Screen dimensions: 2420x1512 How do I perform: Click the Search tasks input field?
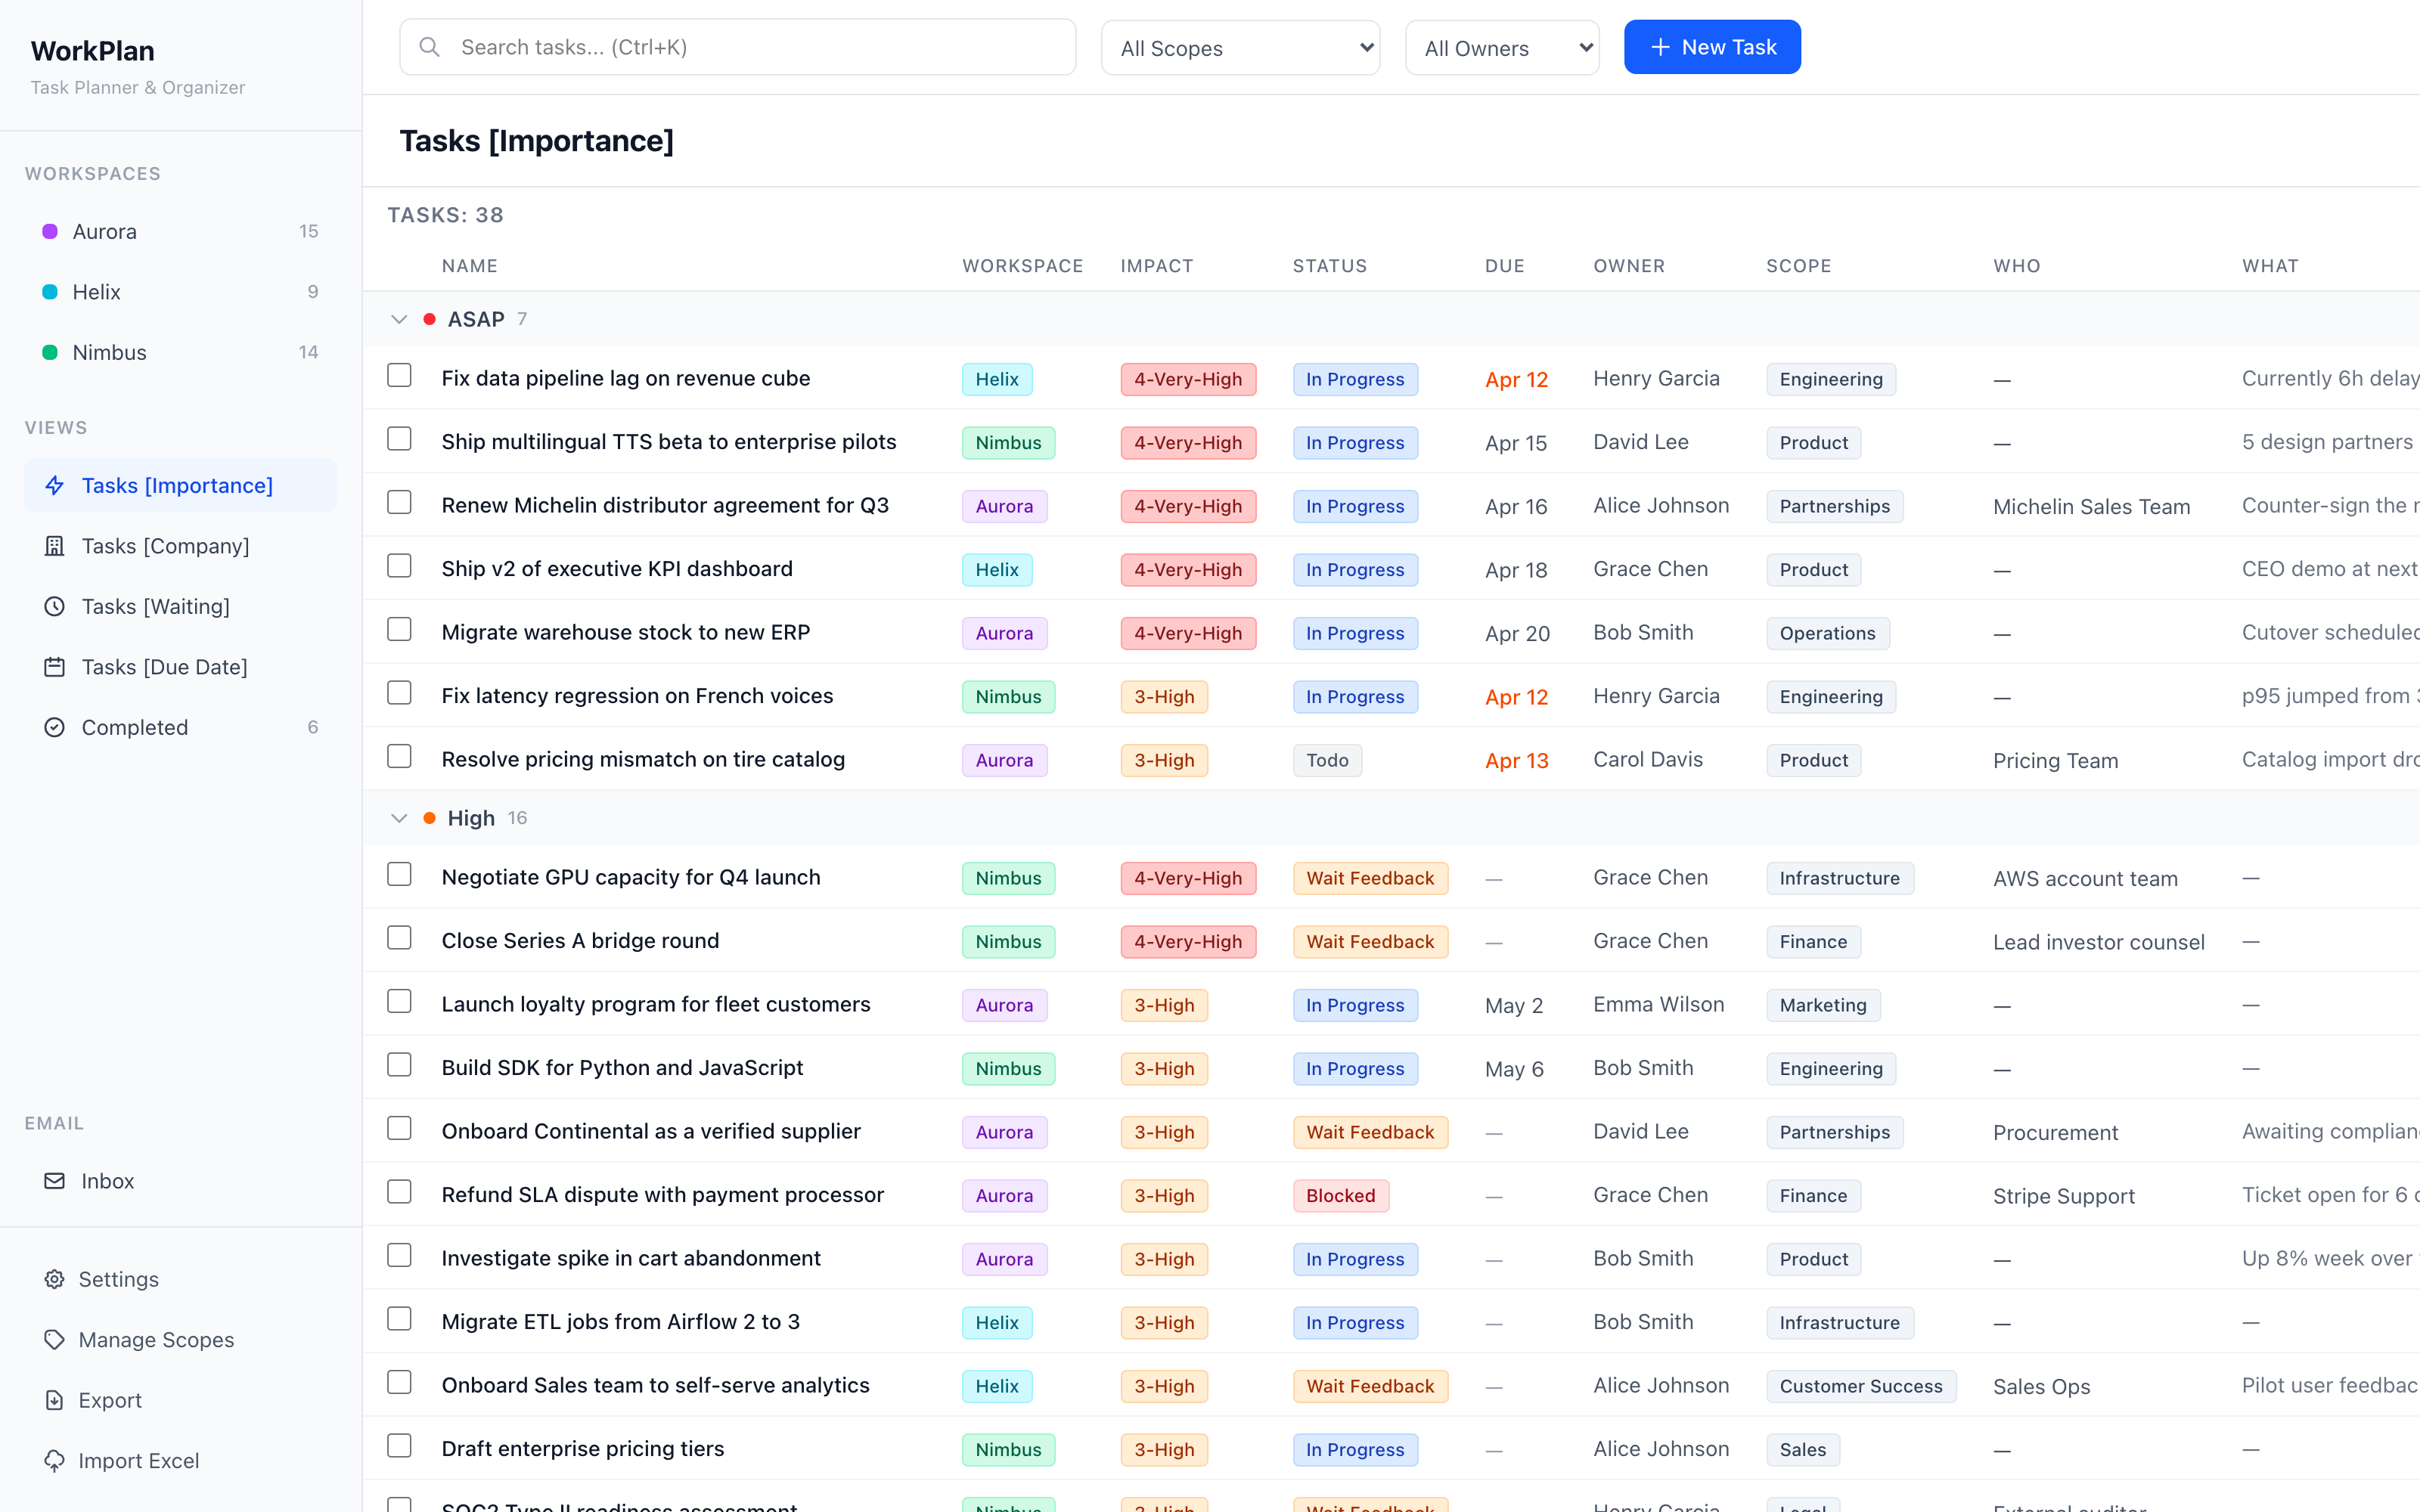tap(738, 47)
